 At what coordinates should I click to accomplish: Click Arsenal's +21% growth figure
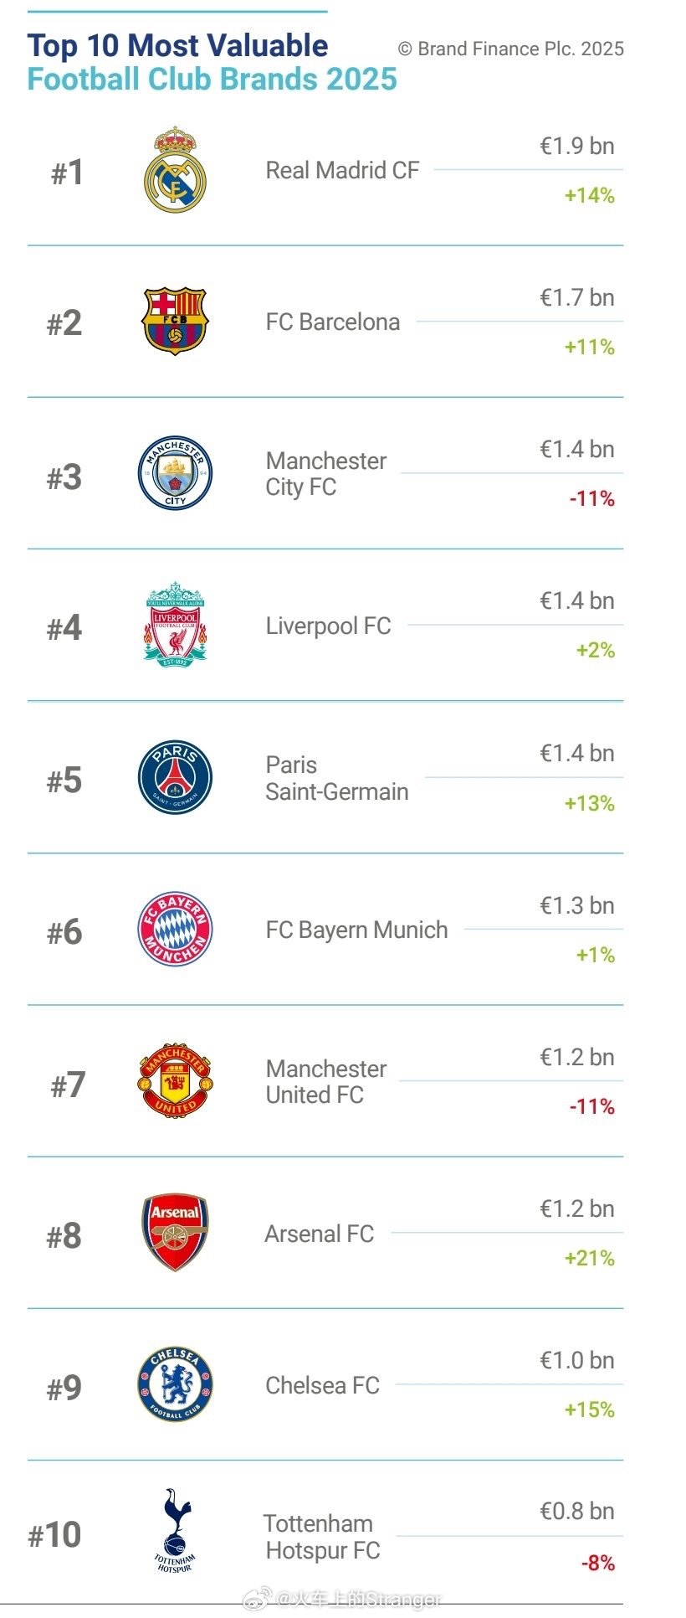point(589,1258)
